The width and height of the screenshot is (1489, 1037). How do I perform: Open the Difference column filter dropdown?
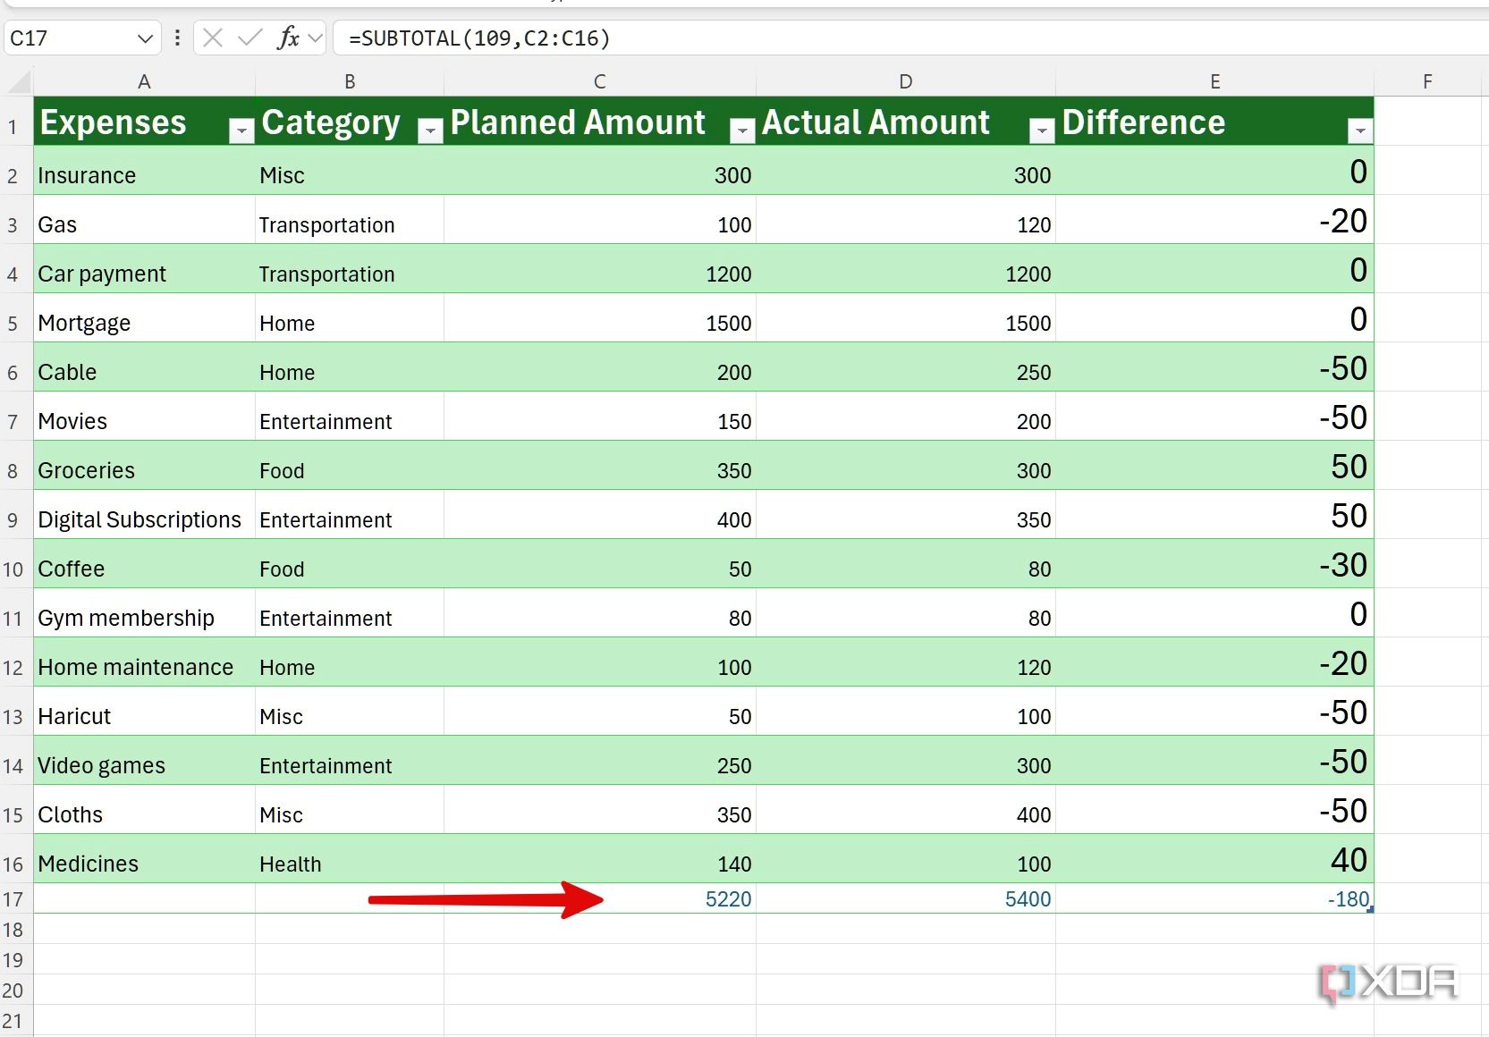[1359, 129]
